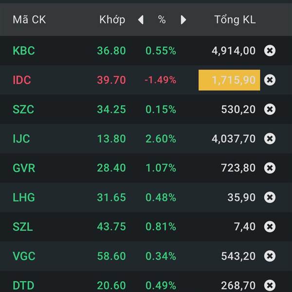Remove KBC from the watchlist
Image resolution: width=292 pixels, height=292 pixels.
point(270,51)
